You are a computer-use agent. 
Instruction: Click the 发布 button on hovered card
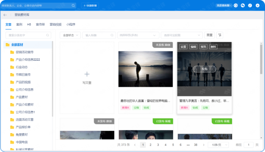pyautogui.click(x=204, y=69)
